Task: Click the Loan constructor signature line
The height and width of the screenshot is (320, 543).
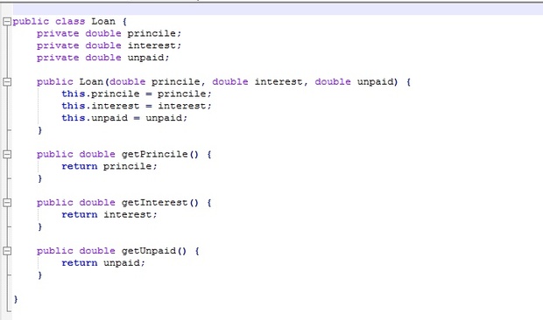Action: (x=223, y=82)
